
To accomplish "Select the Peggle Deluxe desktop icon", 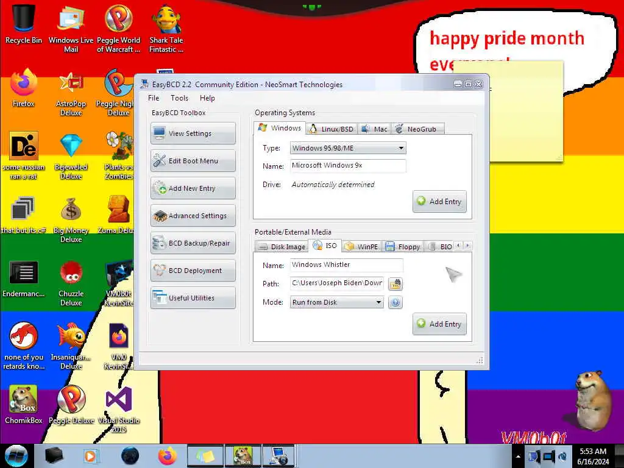I will pos(71,405).
